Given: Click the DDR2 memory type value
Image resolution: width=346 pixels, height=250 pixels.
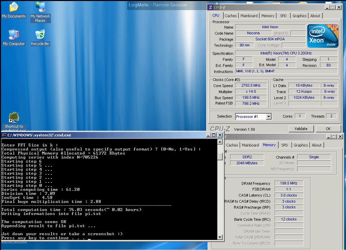Looking at the screenshot, I should (247, 157).
